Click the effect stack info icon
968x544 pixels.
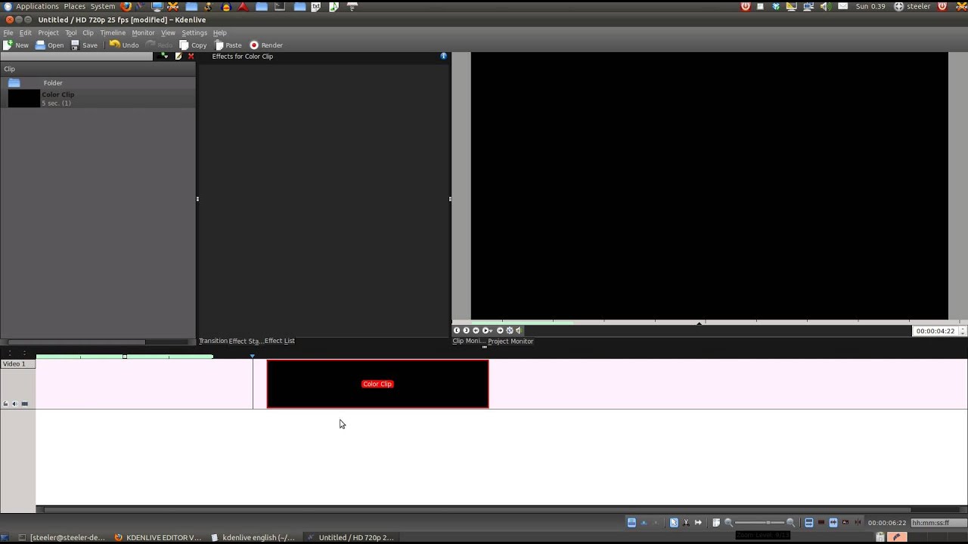(x=444, y=56)
